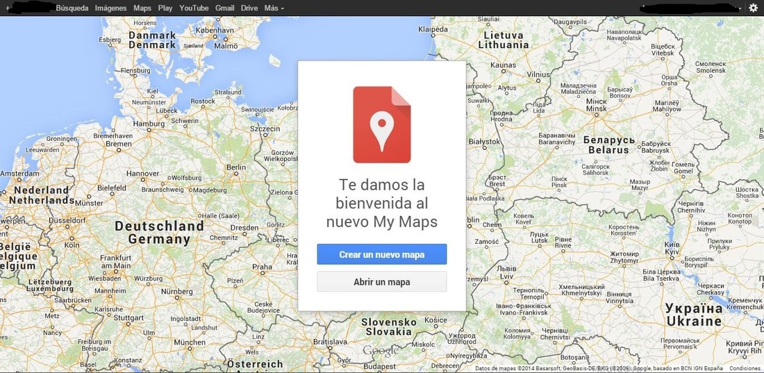The height and width of the screenshot is (373, 764).
Task: Click the Szczecin city label
Action: pos(265,129)
